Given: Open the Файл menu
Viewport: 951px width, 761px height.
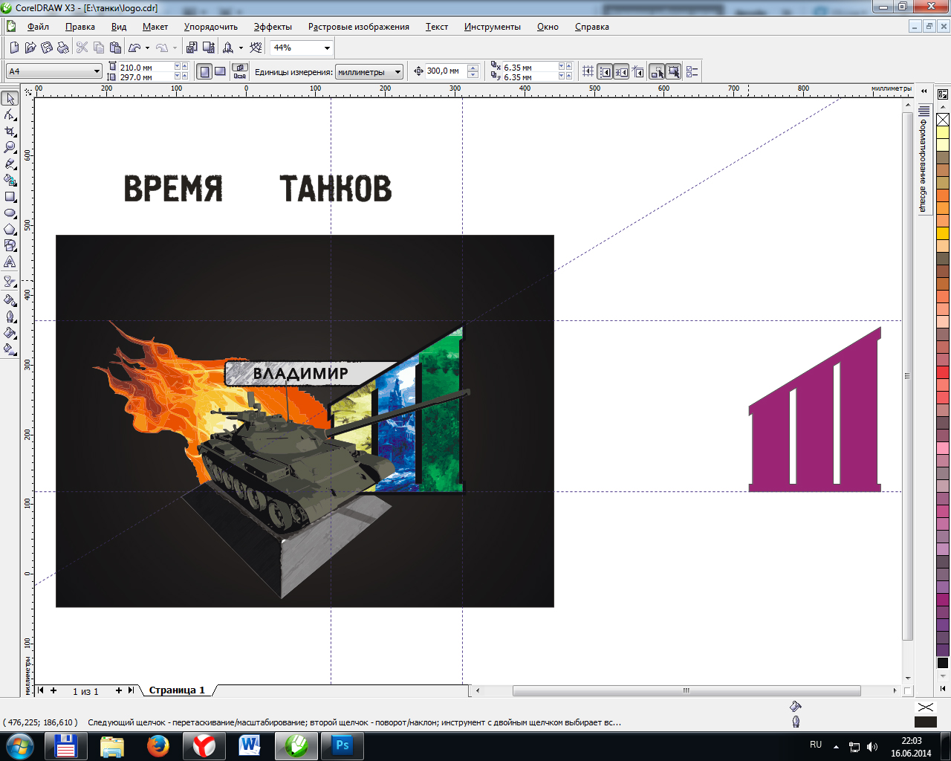Looking at the screenshot, I should (38, 27).
